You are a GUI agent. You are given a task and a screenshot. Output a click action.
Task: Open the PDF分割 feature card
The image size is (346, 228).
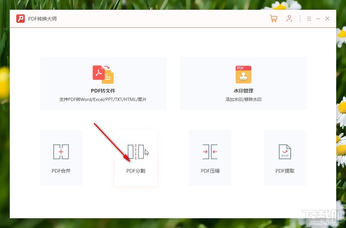[x=135, y=158]
